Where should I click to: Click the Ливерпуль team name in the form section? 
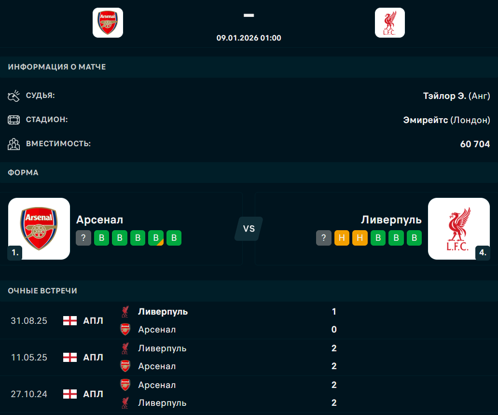click(x=391, y=220)
